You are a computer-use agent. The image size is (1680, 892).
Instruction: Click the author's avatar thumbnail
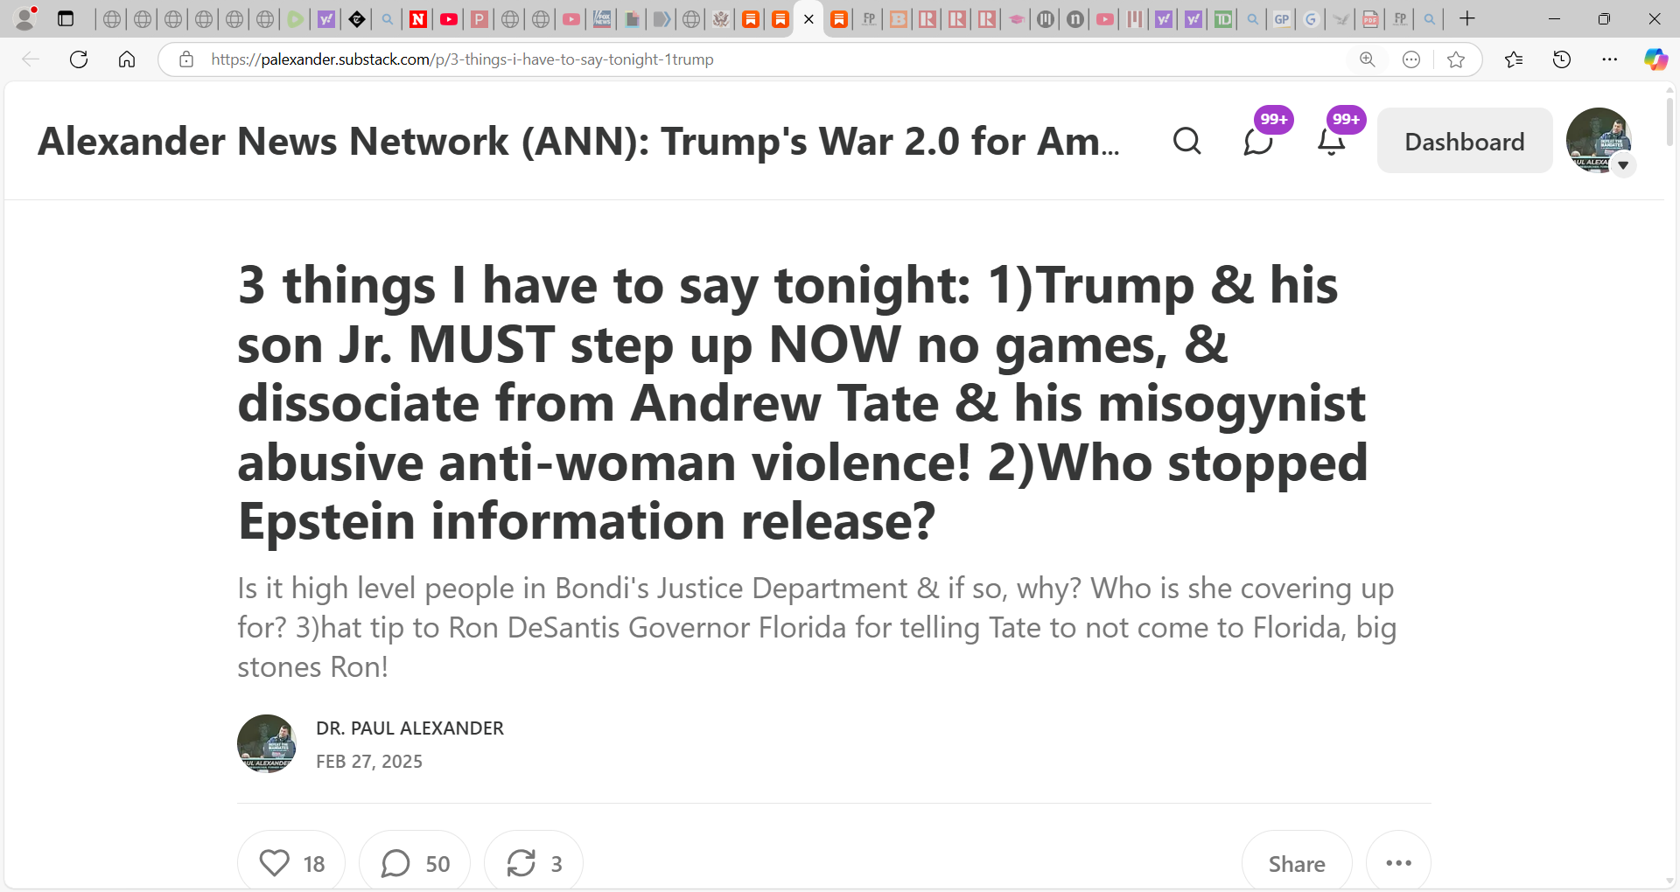point(267,743)
